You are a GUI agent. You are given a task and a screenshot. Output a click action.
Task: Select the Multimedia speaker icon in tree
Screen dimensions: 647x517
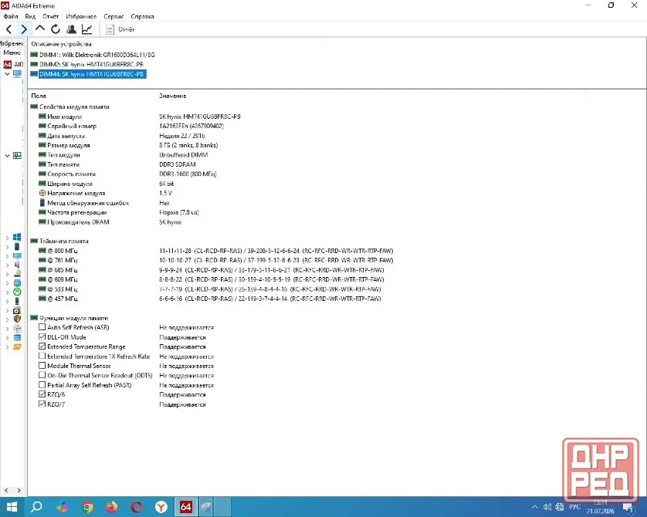click(17, 265)
